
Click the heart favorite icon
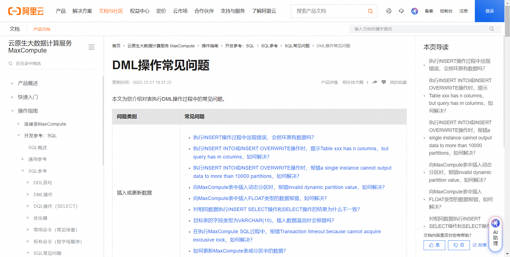pyautogui.click(x=383, y=82)
